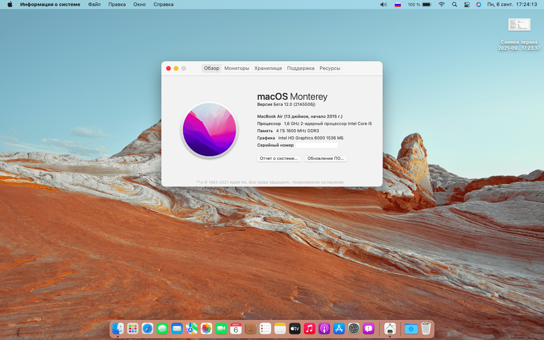The height and width of the screenshot is (340, 544).
Task: Click Серийный номер label
Action: pyautogui.click(x=275, y=145)
